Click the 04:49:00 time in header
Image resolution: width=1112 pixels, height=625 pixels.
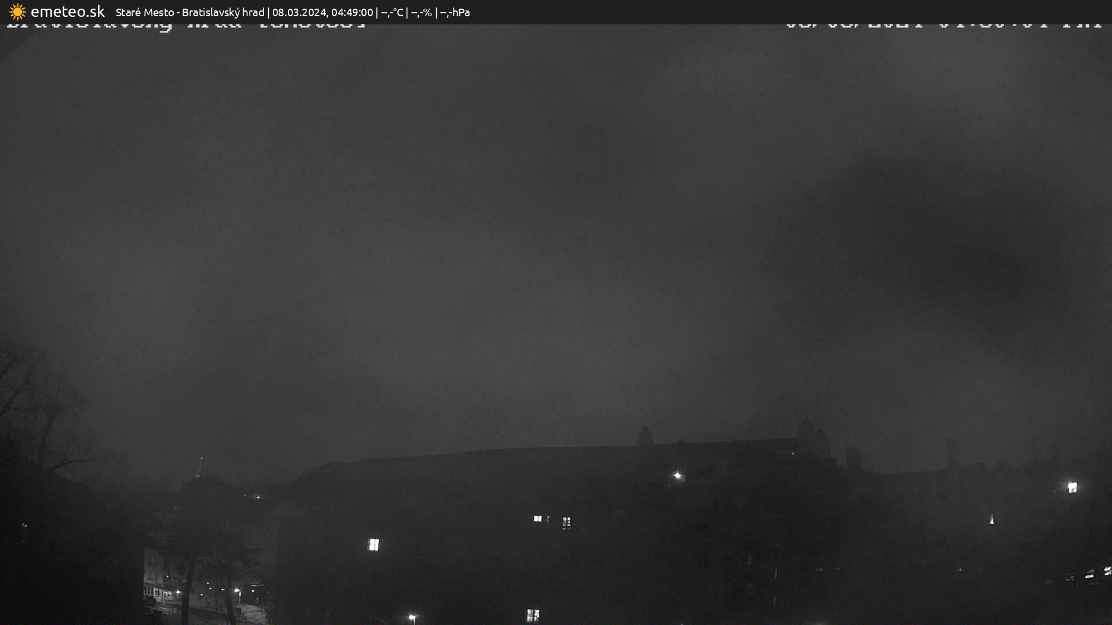tap(352, 12)
